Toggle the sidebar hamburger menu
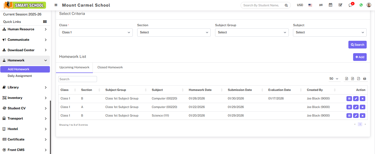Viewport: 375px width, 154px height. (x=56, y=5)
